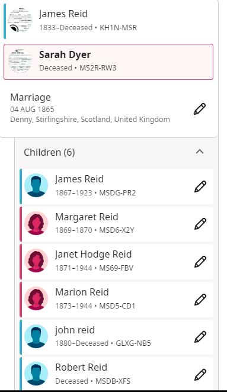Click pencil icon for James Reid 1867–1923
The height and width of the screenshot is (392, 227).
tap(200, 187)
